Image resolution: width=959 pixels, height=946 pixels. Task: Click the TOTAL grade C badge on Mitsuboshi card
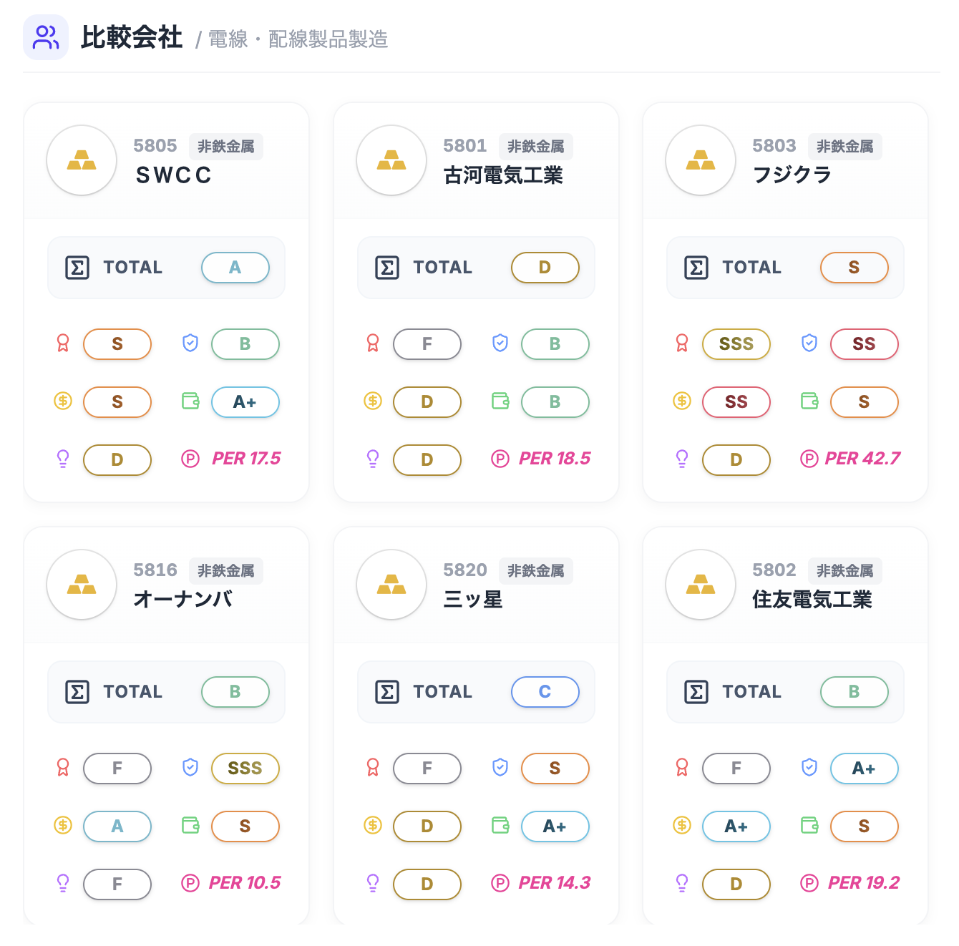click(545, 692)
